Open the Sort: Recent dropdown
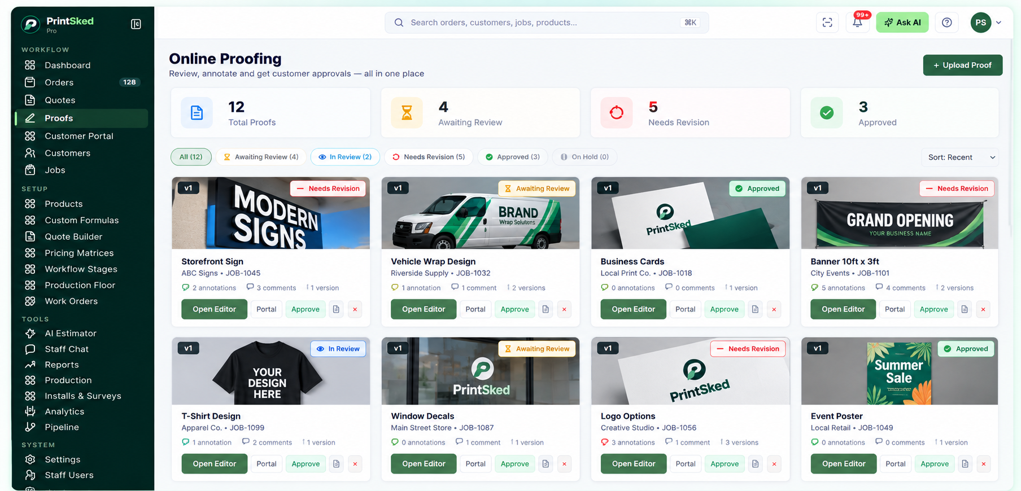 pos(960,157)
